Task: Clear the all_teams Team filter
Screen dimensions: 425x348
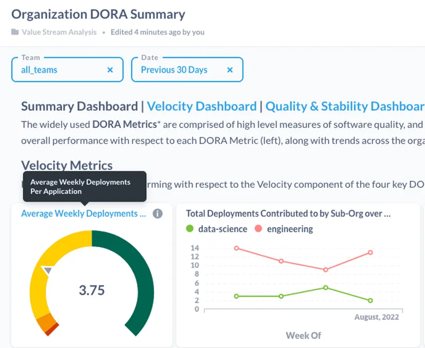Action: [110, 69]
